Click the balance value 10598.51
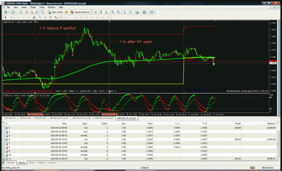This screenshot has height=171, width=282. [x=271, y=158]
